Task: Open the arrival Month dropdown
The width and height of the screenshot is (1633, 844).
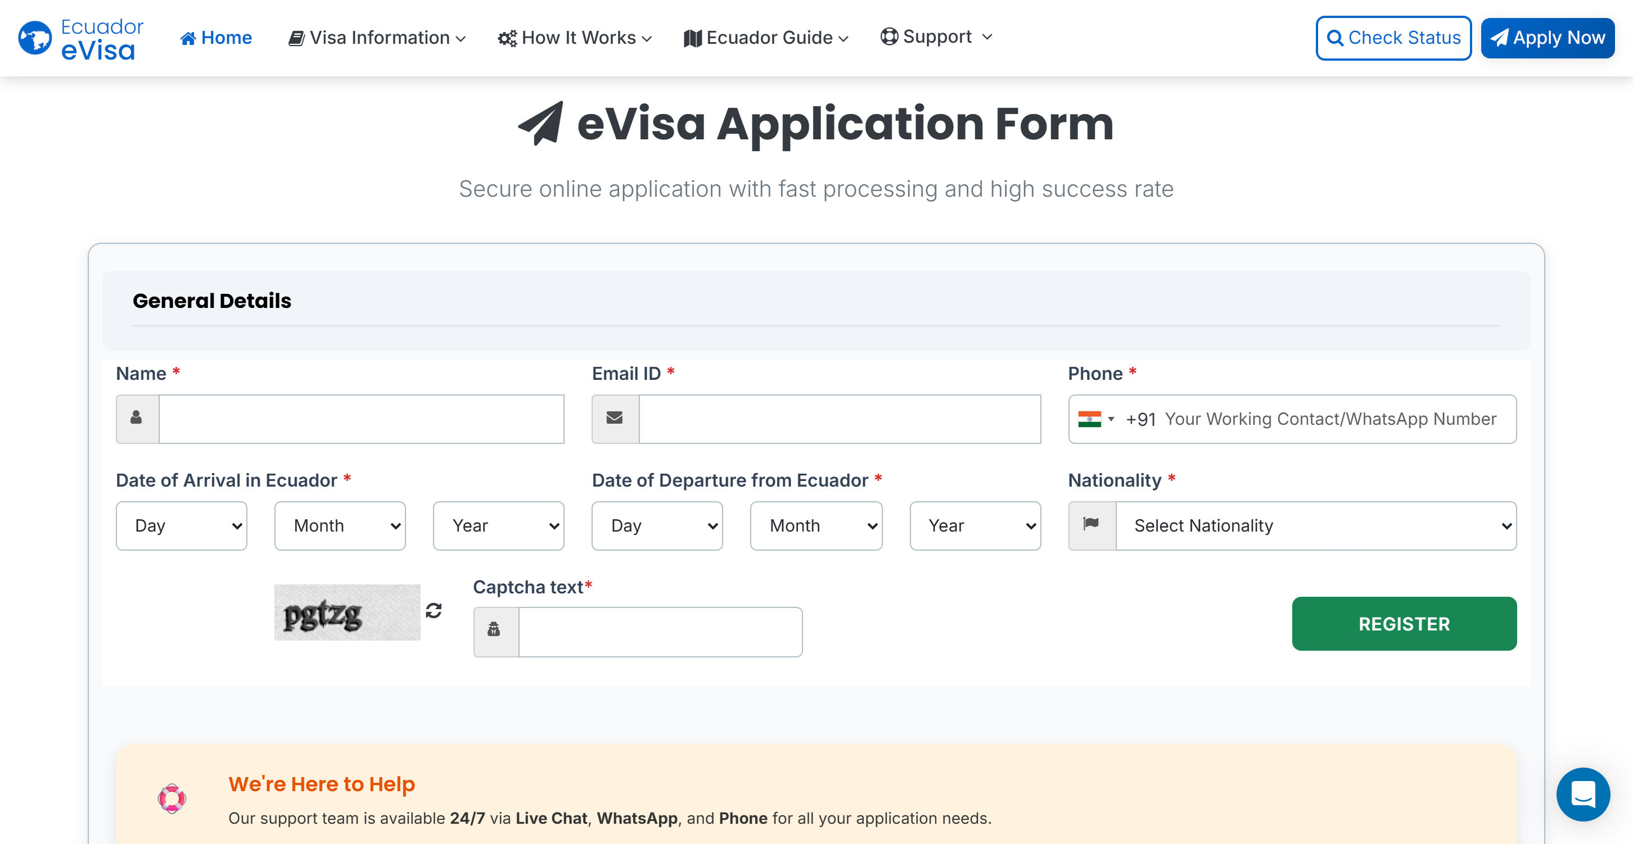Action: point(340,525)
